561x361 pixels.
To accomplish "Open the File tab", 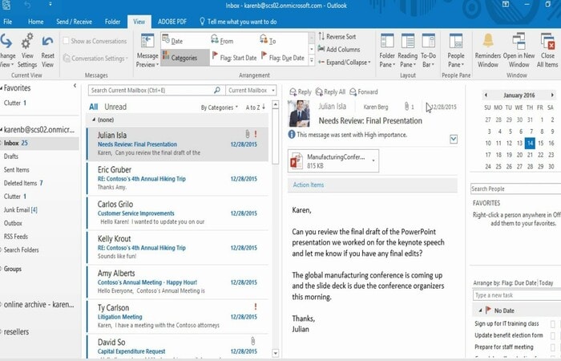I will coord(7,22).
